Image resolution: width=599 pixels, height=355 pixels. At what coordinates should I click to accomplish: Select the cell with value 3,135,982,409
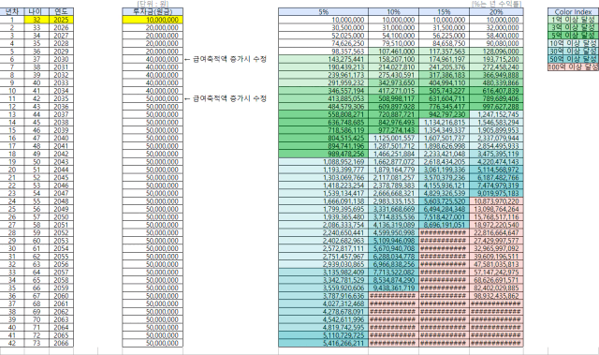(323, 272)
